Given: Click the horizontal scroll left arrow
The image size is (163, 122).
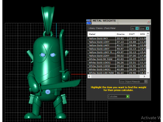Looking at the screenshot, I should pos(89,77).
